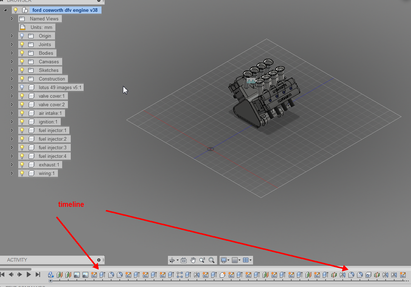Click the Bodies folder icon
The image size is (411, 287).
click(x=31, y=53)
